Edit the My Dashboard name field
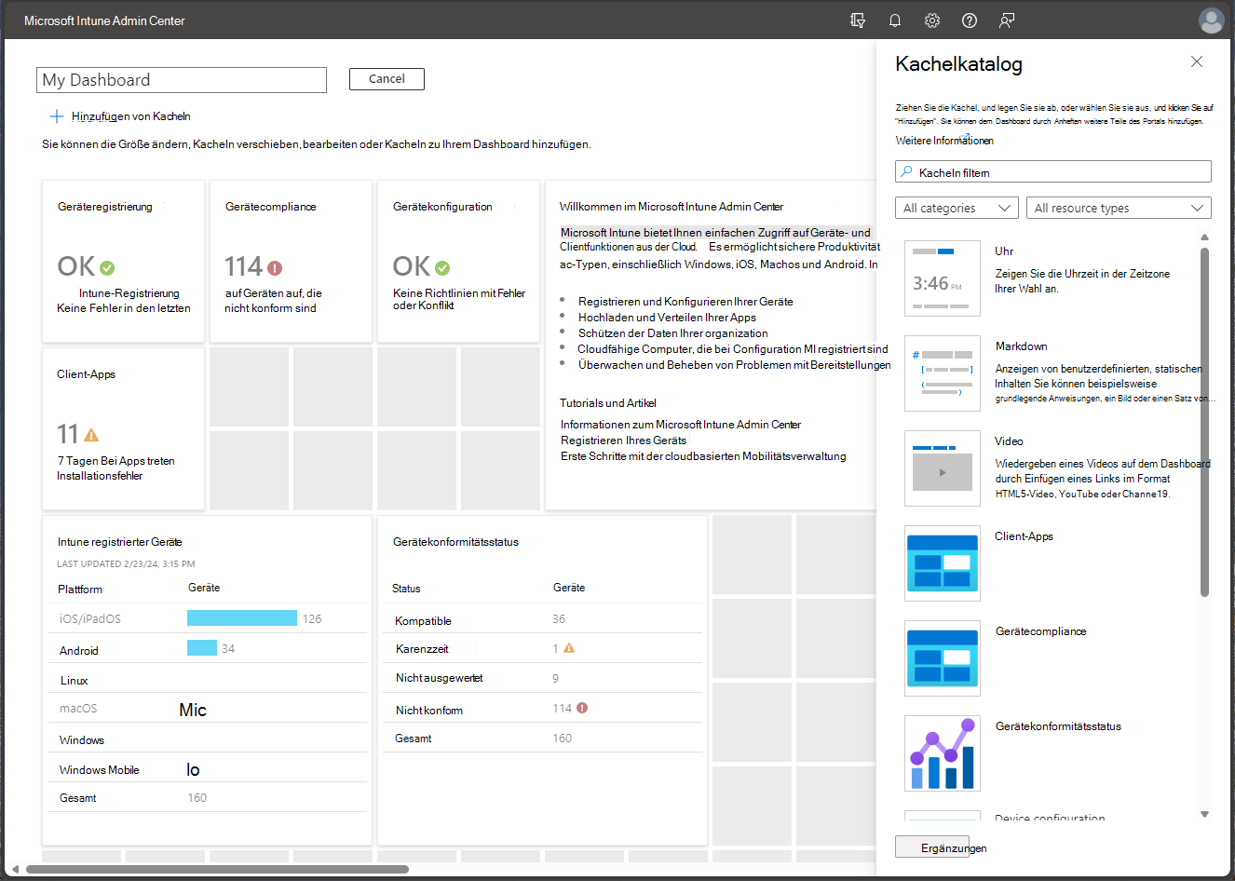The image size is (1235, 881). (x=182, y=80)
